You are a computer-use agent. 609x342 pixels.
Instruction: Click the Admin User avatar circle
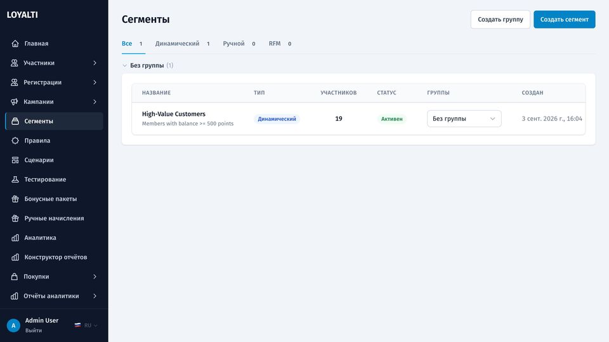[13, 326]
